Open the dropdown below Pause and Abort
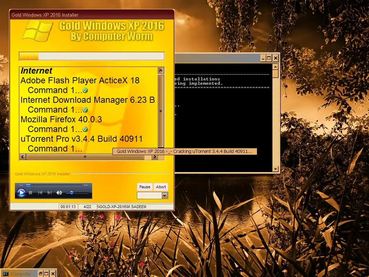The width and height of the screenshot is (369, 277). coord(164,195)
